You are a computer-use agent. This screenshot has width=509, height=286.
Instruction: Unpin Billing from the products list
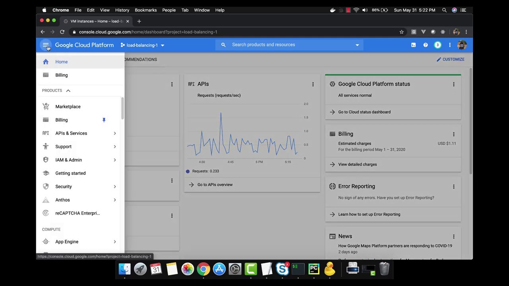tap(104, 120)
